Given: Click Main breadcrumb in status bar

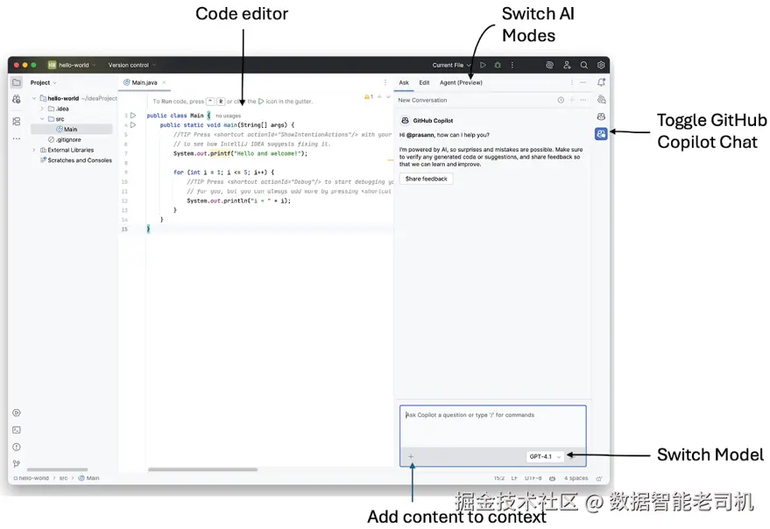Looking at the screenshot, I should (x=88, y=478).
